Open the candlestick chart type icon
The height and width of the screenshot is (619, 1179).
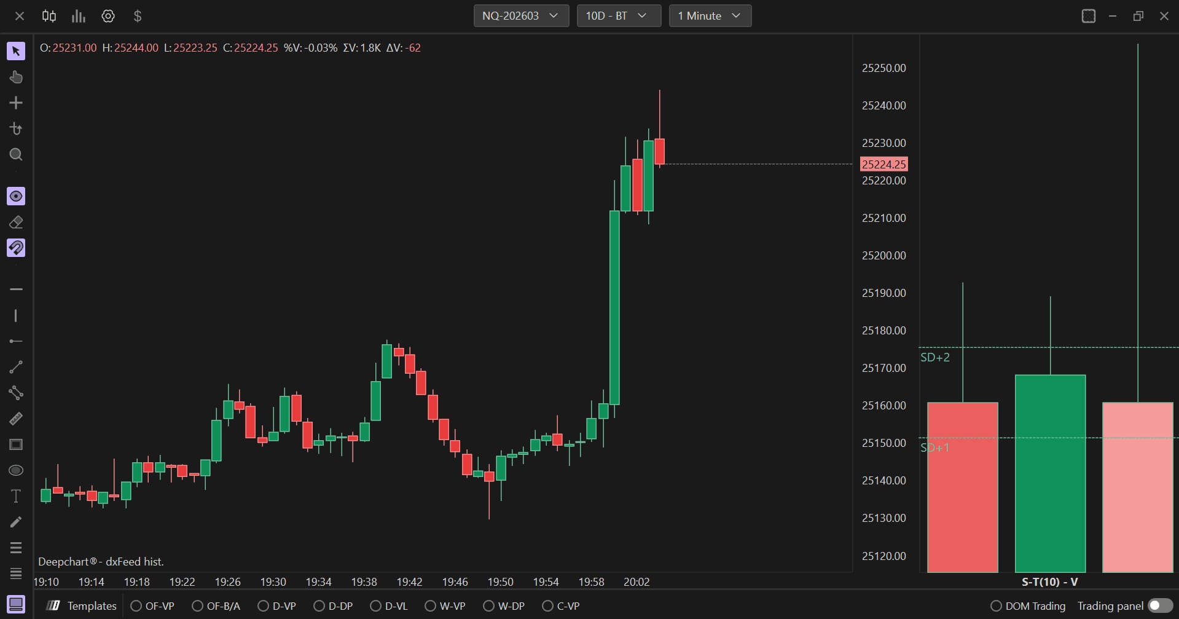click(x=49, y=16)
